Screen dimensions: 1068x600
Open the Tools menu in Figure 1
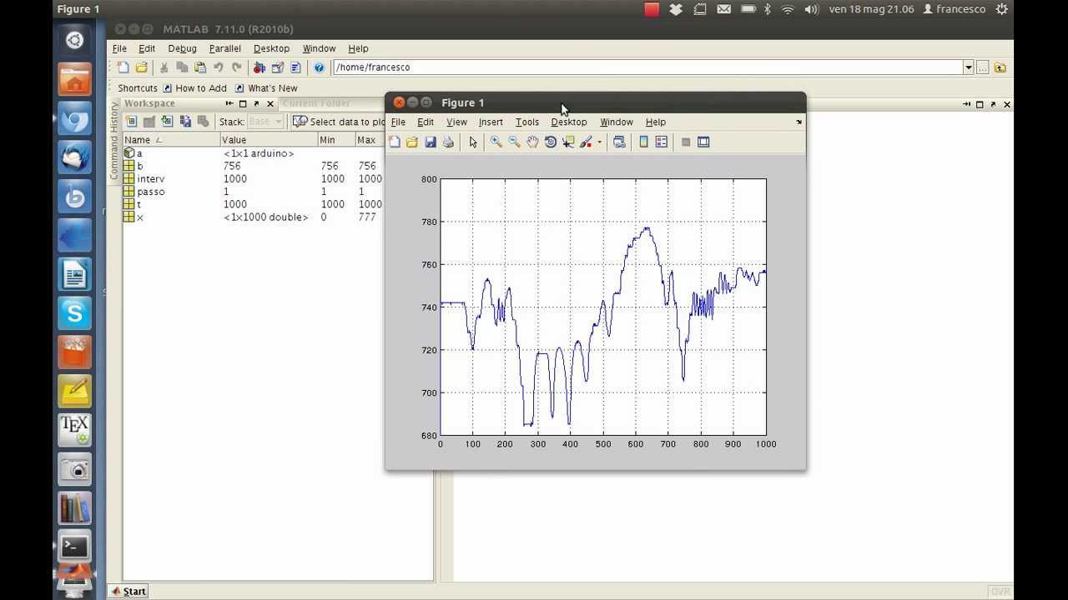526,122
